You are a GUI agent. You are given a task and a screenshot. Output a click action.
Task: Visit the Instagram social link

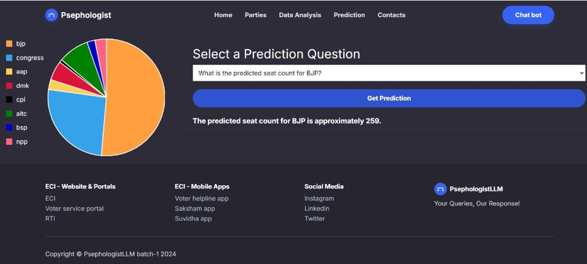coord(319,198)
